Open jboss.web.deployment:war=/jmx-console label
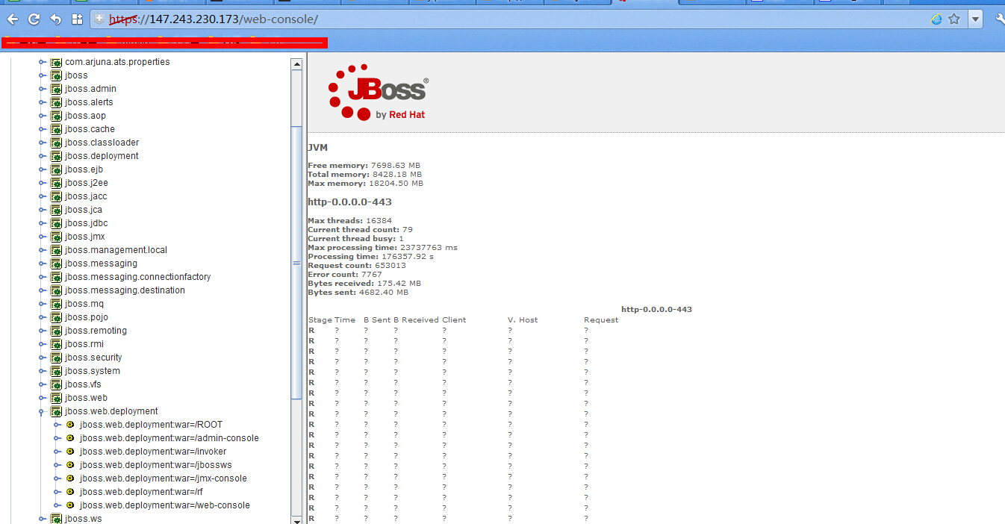Viewport: 1005px width, 524px height. (x=164, y=478)
